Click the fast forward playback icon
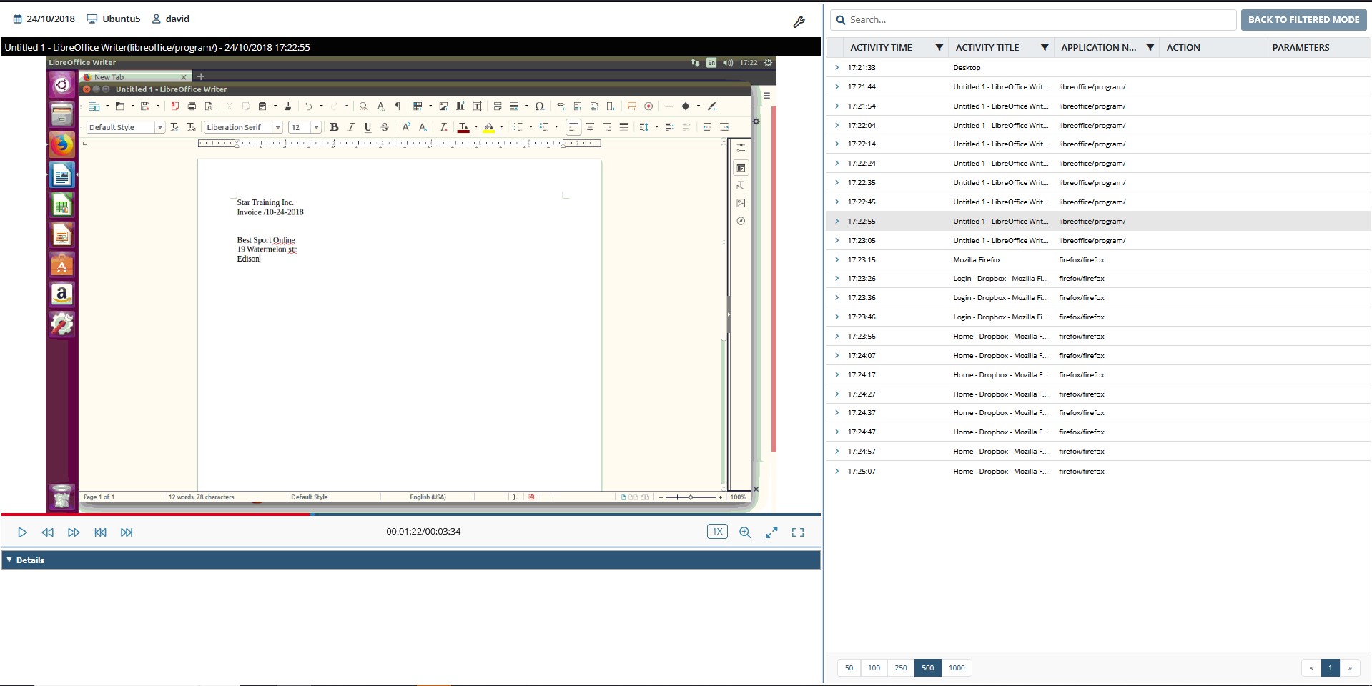 pos(74,532)
